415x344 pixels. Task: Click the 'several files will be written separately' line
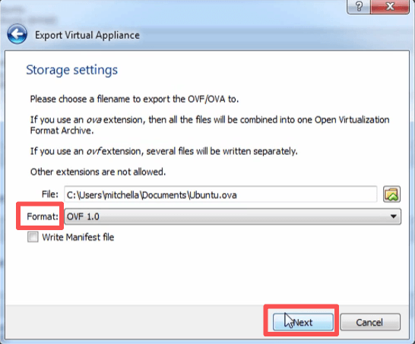click(164, 151)
